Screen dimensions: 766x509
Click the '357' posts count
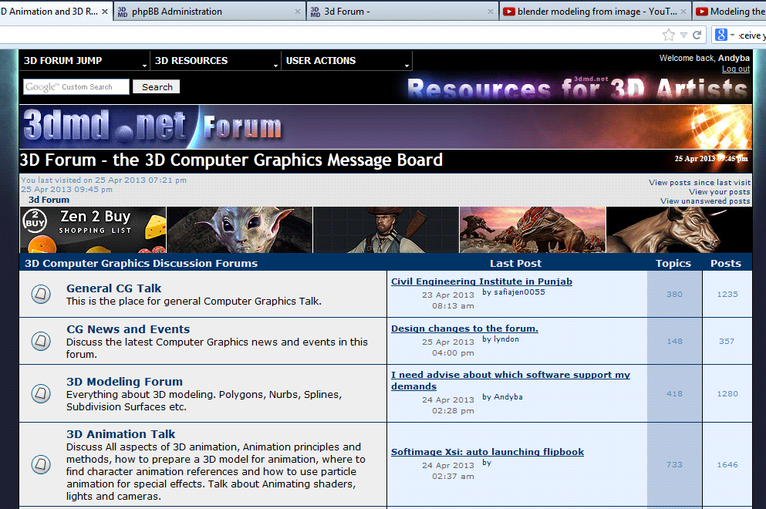[x=727, y=341]
